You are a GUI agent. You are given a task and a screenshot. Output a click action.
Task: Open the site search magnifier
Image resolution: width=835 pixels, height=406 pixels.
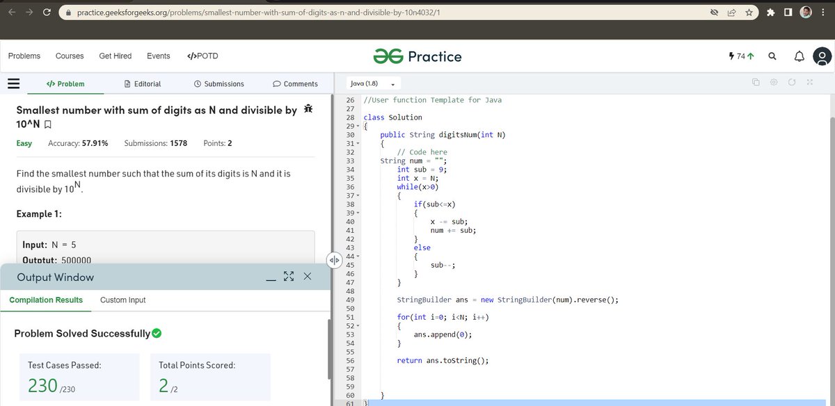click(x=772, y=56)
